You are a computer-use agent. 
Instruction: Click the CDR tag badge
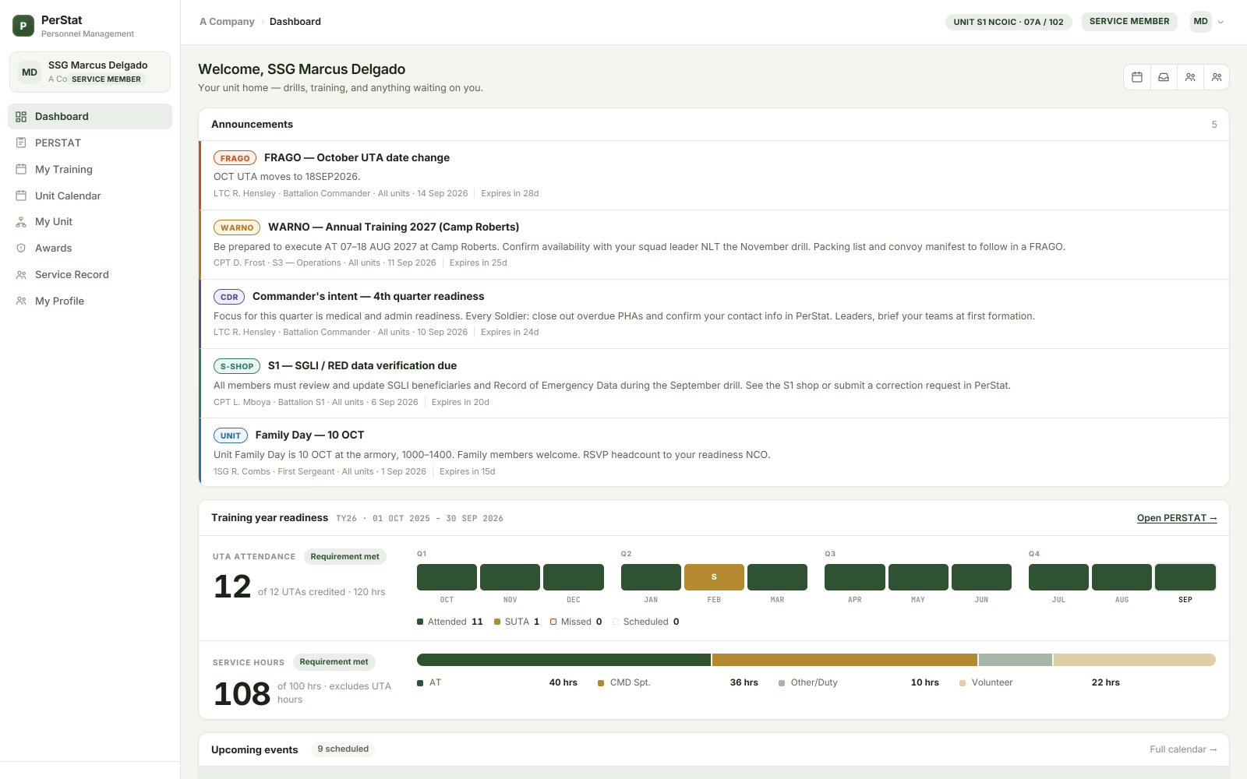click(x=229, y=297)
